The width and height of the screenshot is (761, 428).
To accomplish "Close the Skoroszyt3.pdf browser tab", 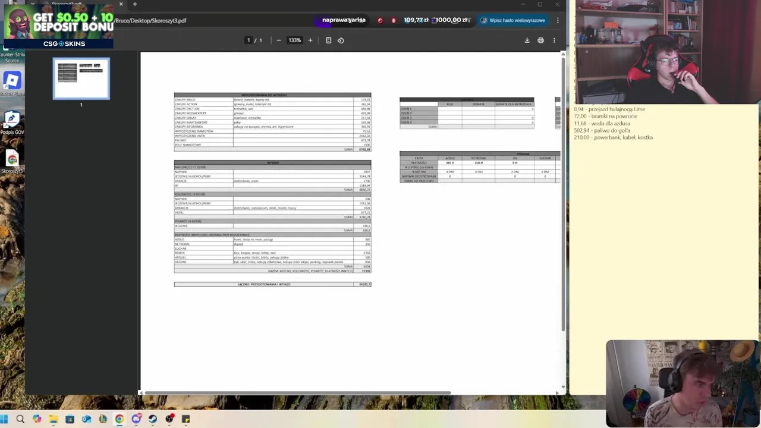I will [x=121, y=4].
